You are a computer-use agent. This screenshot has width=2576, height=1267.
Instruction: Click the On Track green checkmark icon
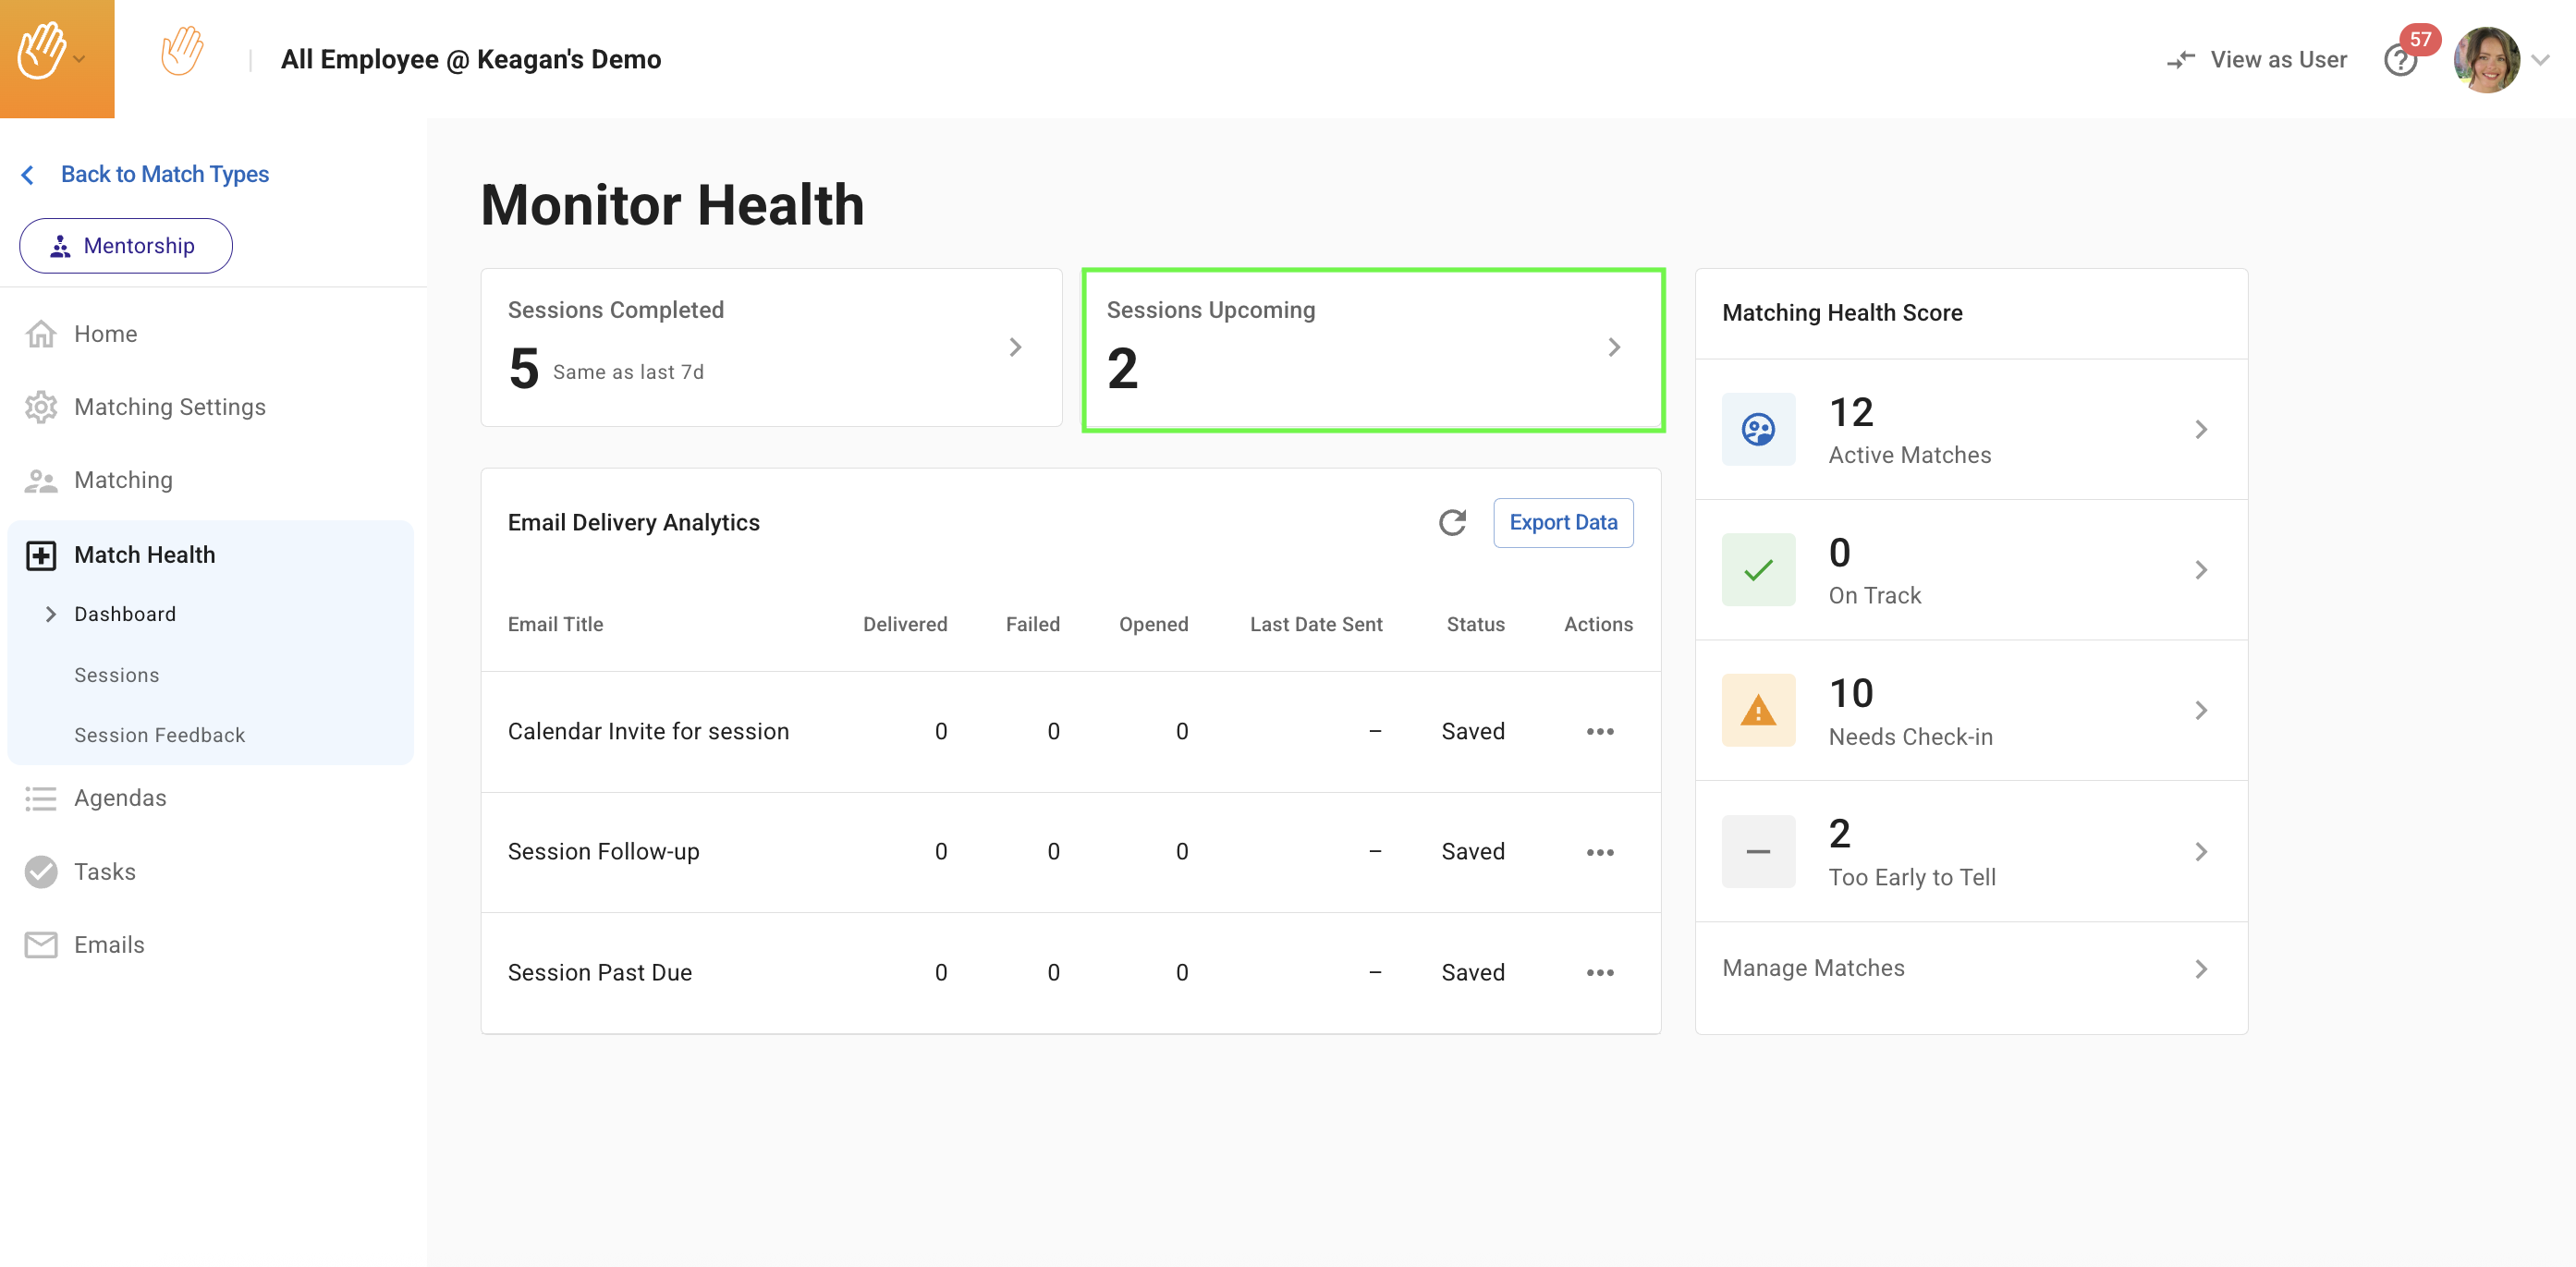click(1758, 570)
